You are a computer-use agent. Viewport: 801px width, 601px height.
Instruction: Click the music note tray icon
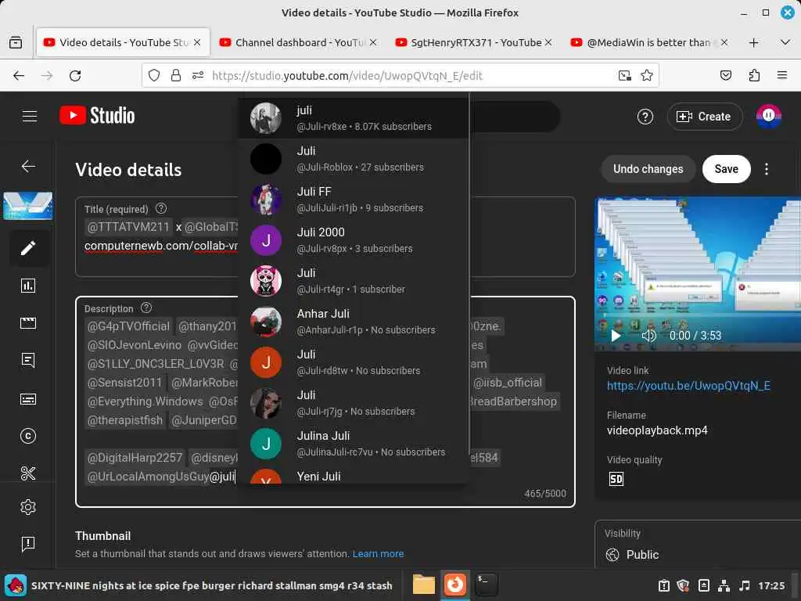click(745, 585)
